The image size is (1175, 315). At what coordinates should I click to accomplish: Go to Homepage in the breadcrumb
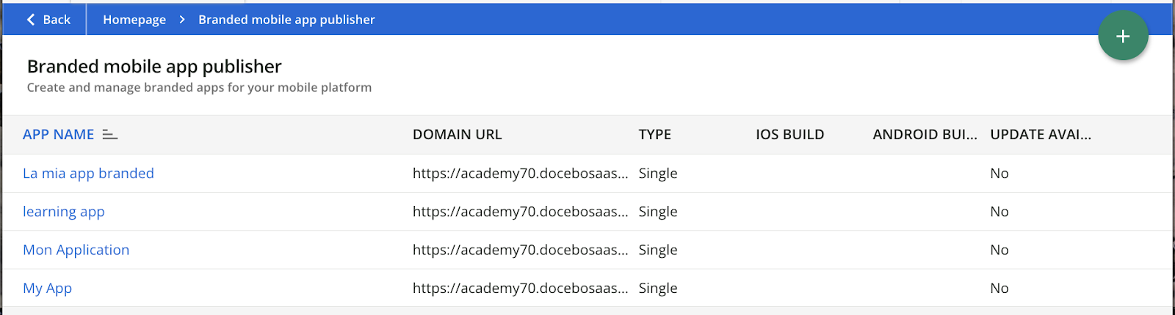pyautogui.click(x=134, y=20)
